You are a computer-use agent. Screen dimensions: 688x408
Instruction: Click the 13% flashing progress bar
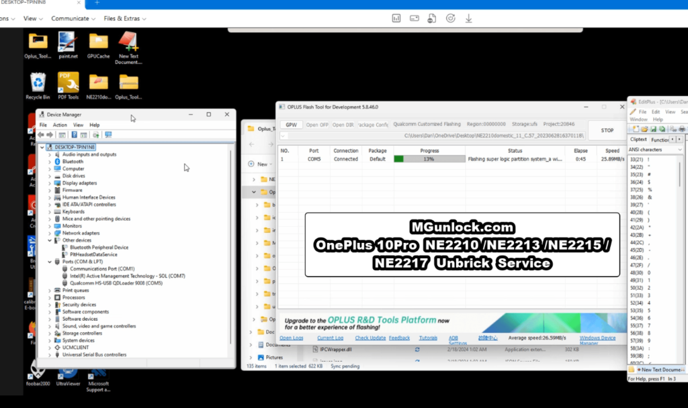point(429,159)
